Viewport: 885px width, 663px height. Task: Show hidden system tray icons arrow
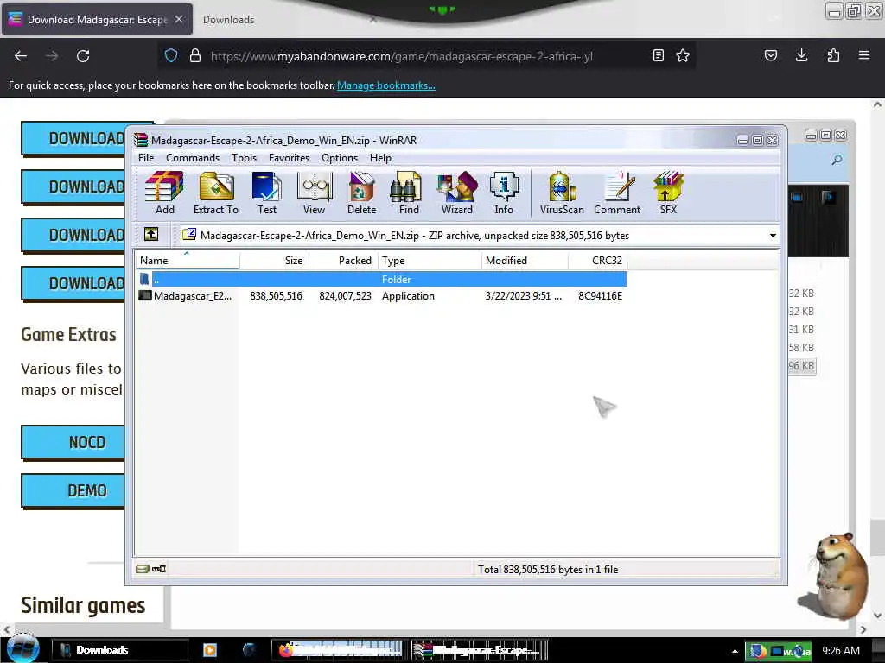point(735,651)
